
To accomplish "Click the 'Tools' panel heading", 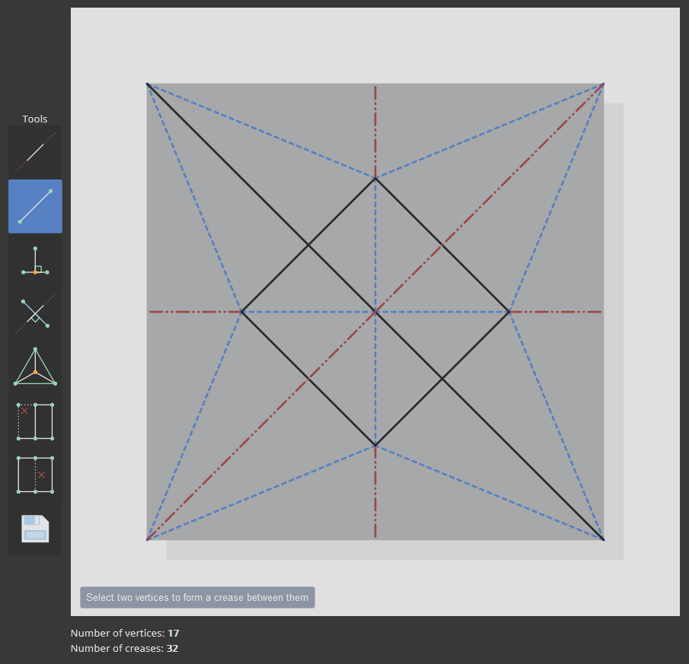I will pos(35,119).
